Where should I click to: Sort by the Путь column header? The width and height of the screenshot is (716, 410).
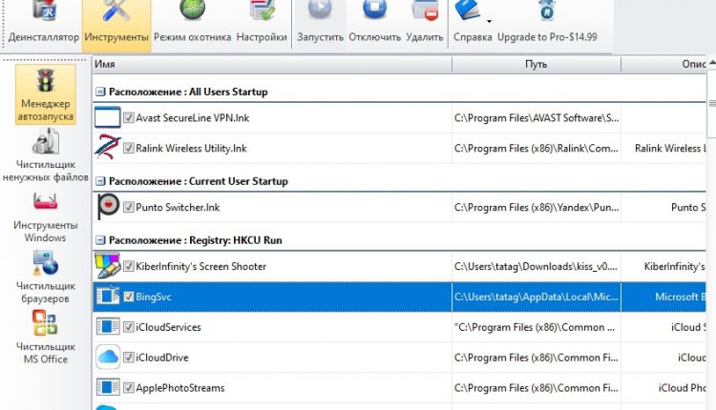pos(537,64)
